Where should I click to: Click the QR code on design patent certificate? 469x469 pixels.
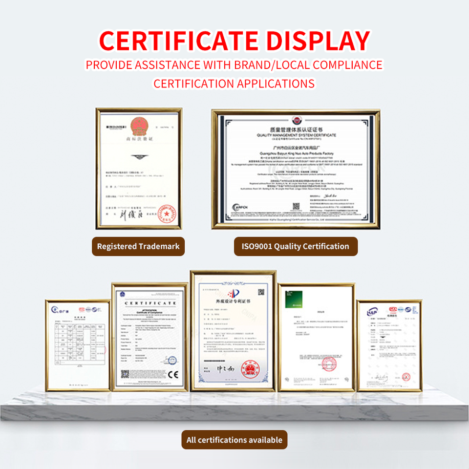tap(261, 292)
